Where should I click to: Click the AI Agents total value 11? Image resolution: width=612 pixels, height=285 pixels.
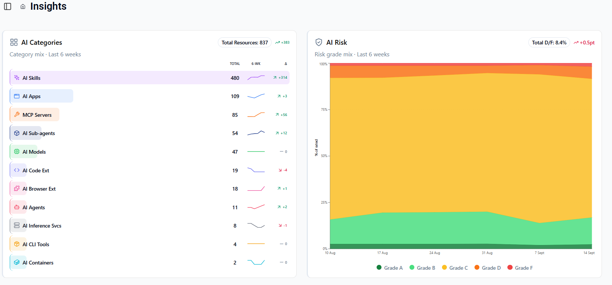pyautogui.click(x=235, y=207)
